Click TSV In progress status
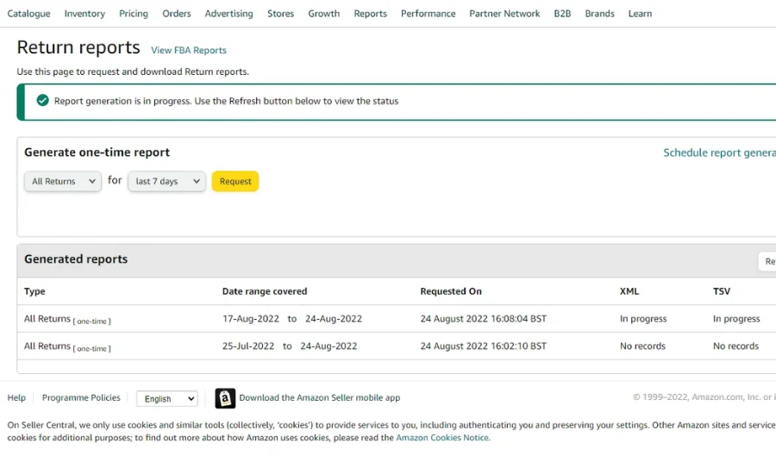 pos(736,319)
